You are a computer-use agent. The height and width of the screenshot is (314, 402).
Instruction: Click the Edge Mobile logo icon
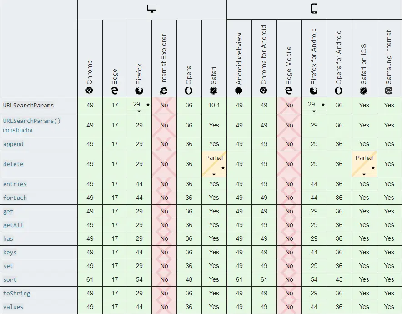coord(289,91)
